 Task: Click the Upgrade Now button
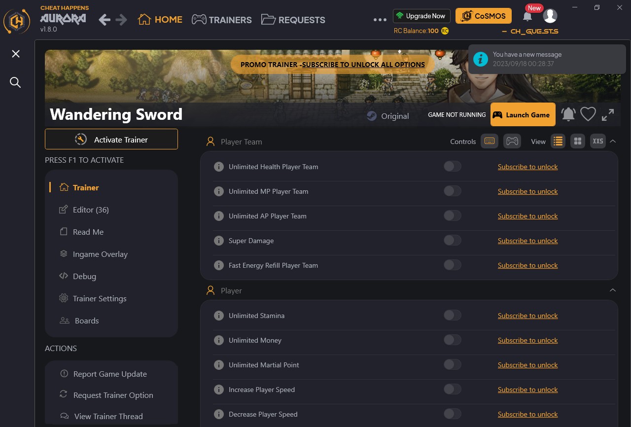coord(422,16)
